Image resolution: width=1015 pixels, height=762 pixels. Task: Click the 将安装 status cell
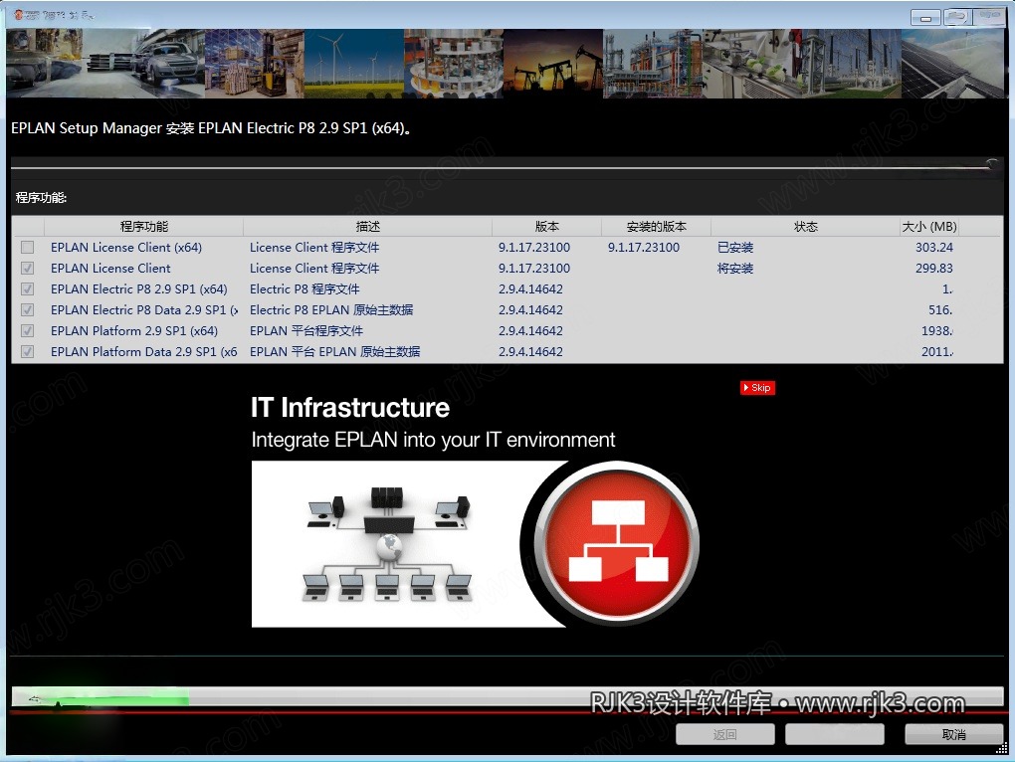(734, 268)
